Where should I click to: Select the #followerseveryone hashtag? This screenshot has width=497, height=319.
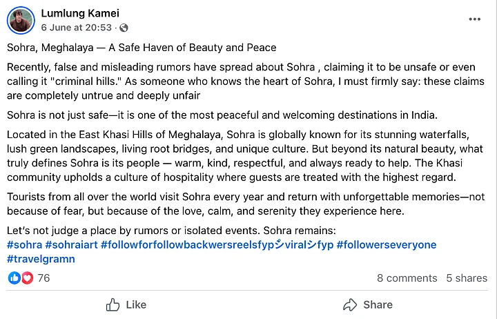pos(387,245)
